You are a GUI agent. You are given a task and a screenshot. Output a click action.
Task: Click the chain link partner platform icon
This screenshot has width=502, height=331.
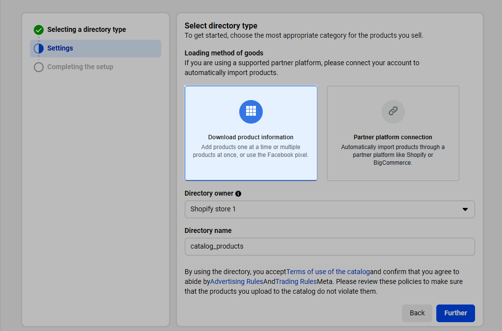pos(393,111)
